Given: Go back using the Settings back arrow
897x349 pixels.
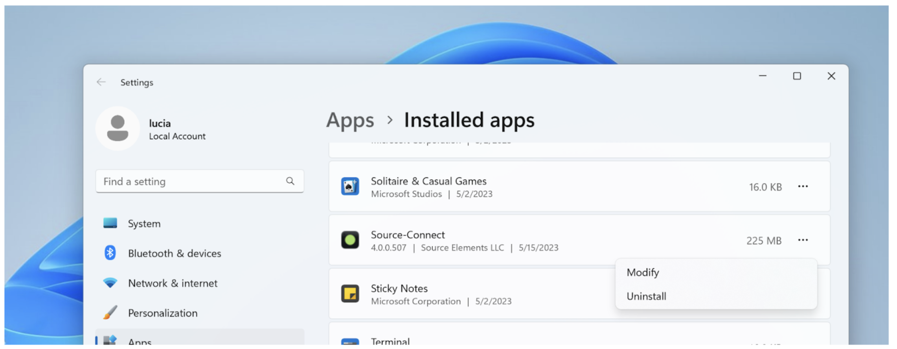Looking at the screenshot, I should click(101, 82).
